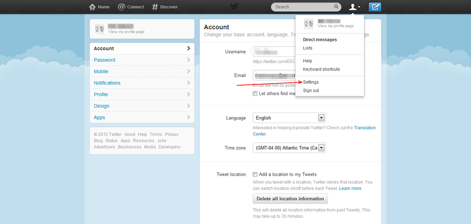Choose Sign out in dropdown menu
The image size is (471, 224).
pyautogui.click(x=311, y=90)
